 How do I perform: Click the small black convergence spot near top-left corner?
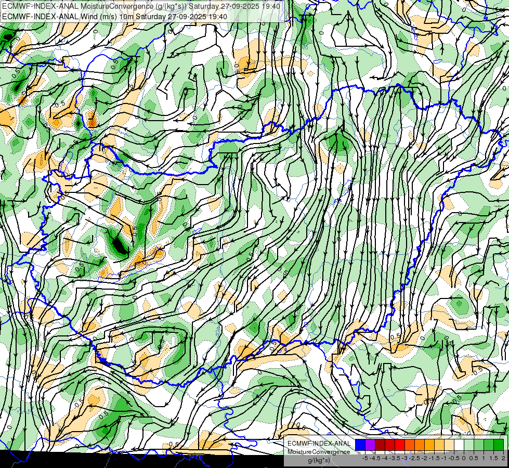pyautogui.click(x=7, y=36)
